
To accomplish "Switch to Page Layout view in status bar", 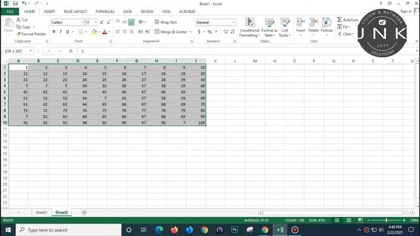I will pyautogui.click(x=348, y=220).
